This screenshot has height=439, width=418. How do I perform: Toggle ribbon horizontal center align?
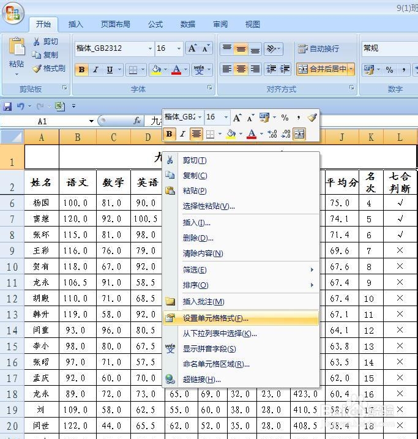241,69
